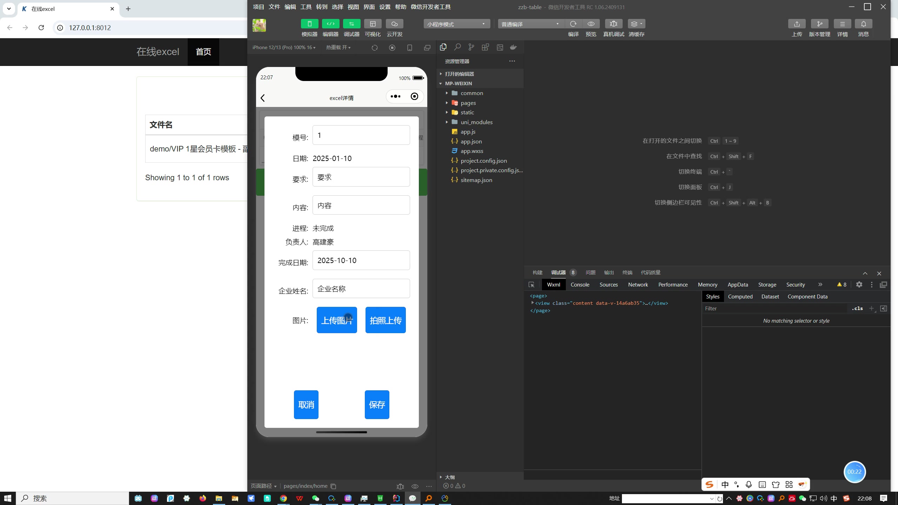
Task: Click the 文件 menu
Action: [x=274, y=7]
